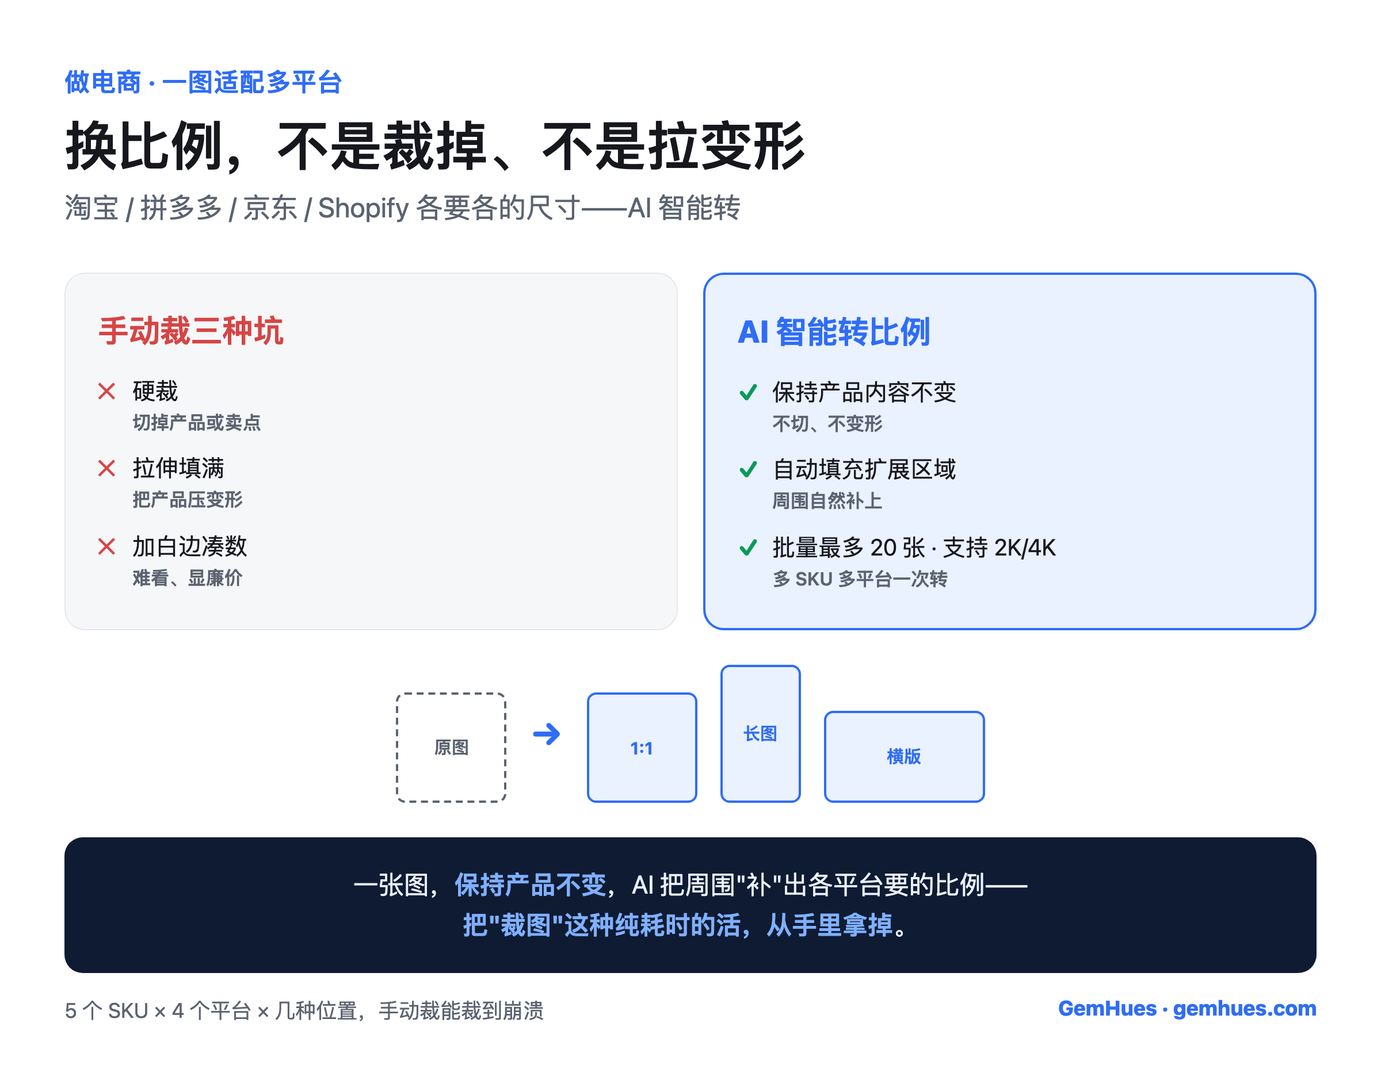Viewport: 1381px width, 1080px height.
Task: Click the text 多 SKU 多平台一次转
Action: pyautogui.click(x=860, y=579)
